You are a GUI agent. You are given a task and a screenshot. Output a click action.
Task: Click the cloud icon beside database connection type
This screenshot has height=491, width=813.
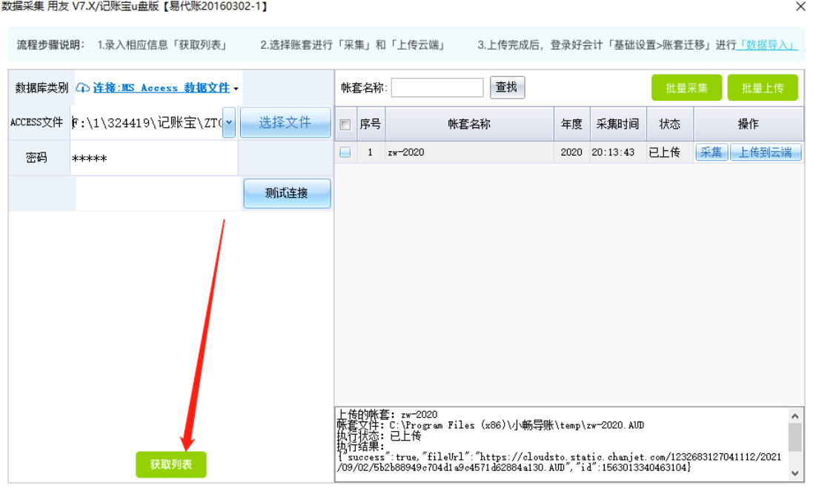83,87
